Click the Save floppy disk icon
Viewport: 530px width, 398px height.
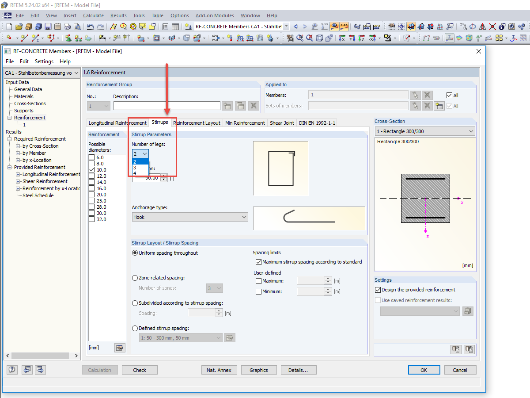pos(48,27)
